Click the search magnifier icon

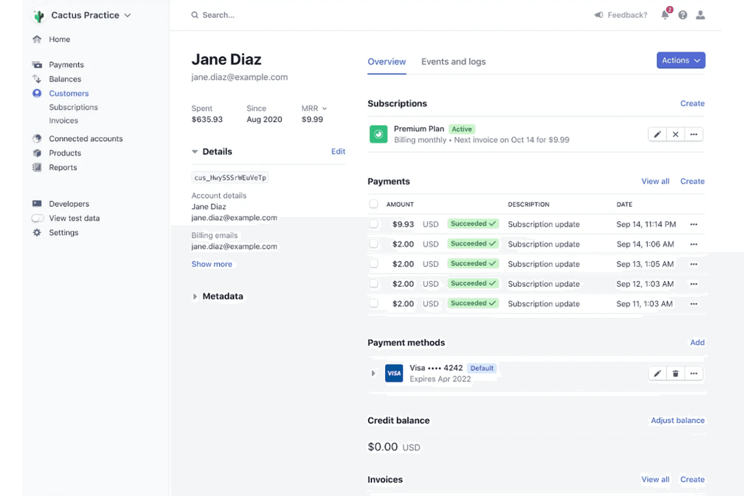[x=194, y=15]
